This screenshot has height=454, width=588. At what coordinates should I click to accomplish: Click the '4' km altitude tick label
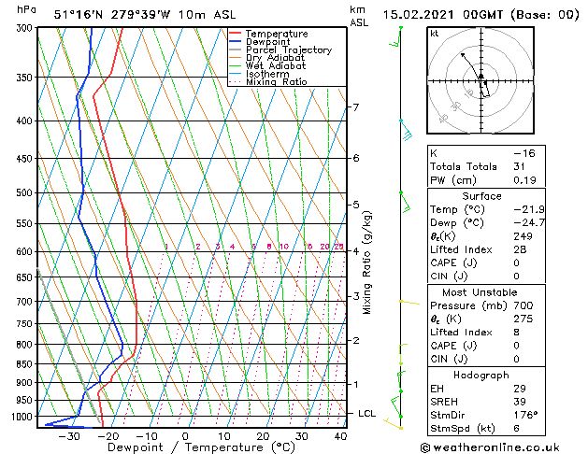click(356, 251)
